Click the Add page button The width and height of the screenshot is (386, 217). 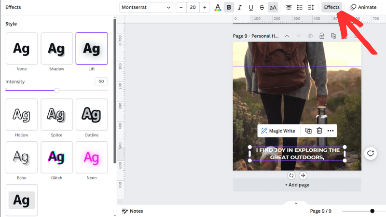coord(297,185)
